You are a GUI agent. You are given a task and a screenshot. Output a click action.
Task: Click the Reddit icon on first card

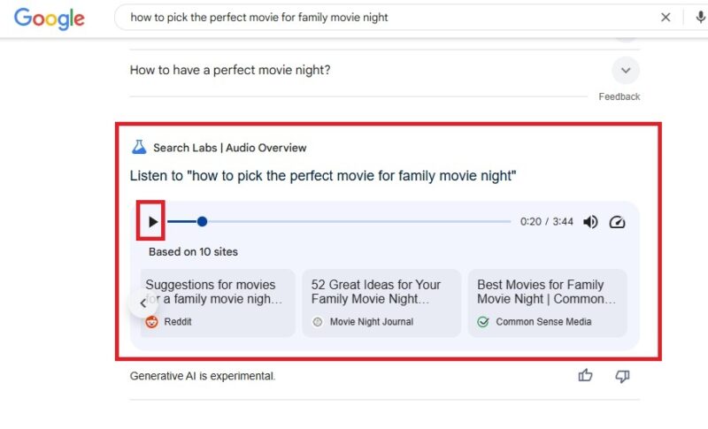[x=151, y=322]
